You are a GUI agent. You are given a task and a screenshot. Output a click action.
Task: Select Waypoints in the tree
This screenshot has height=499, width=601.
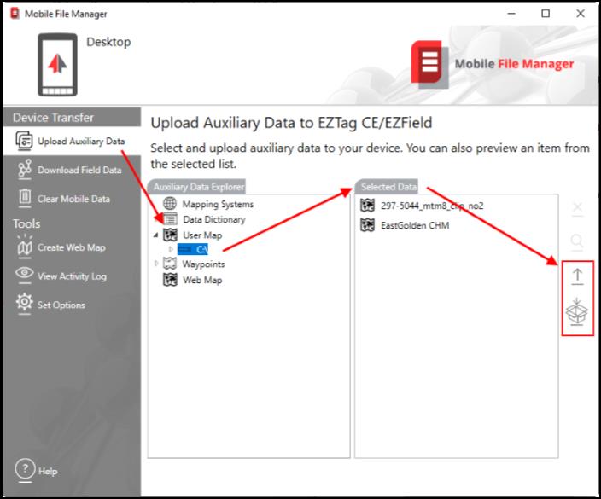click(x=203, y=264)
